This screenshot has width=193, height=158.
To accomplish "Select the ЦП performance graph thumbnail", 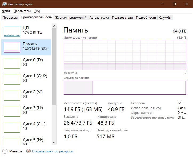I will pos(12,31).
